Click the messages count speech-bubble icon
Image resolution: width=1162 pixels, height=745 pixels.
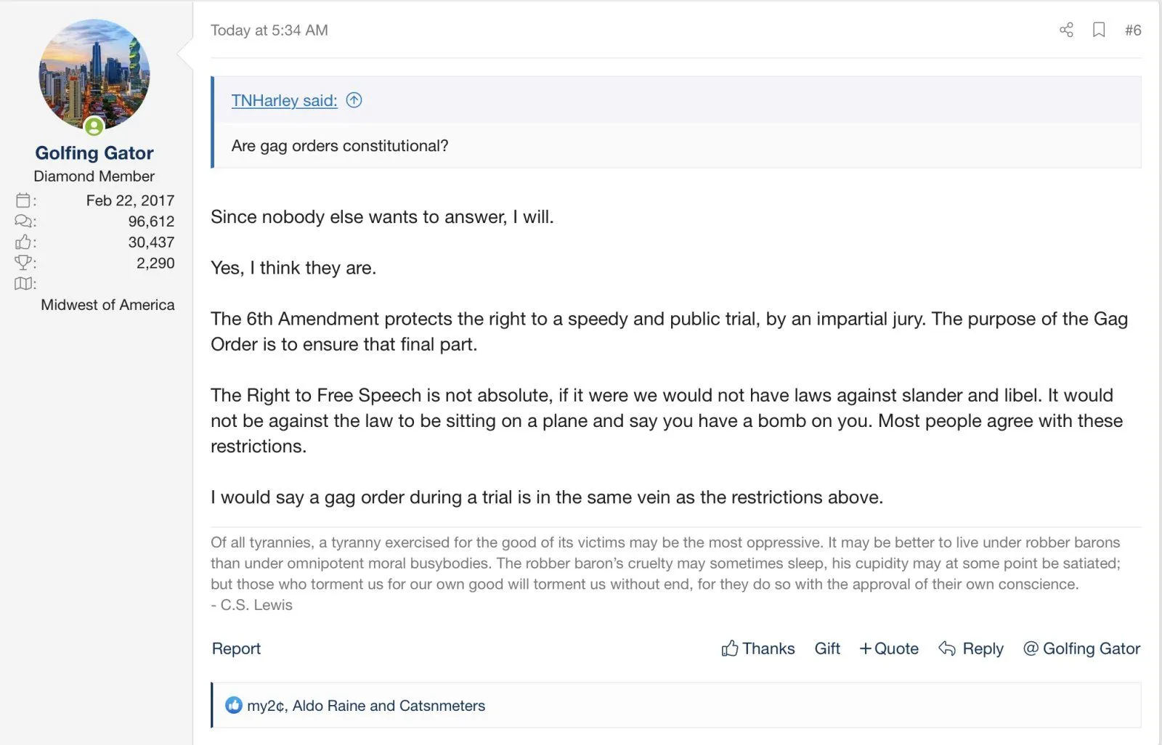coord(23,221)
